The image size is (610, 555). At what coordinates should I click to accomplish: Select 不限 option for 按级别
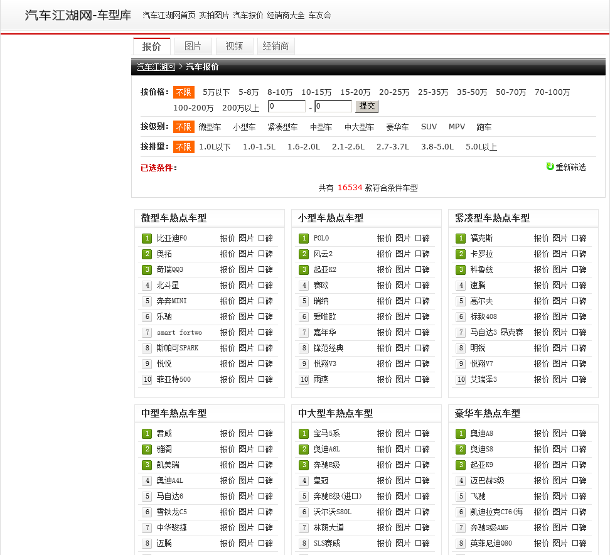click(x=184, y=127)
